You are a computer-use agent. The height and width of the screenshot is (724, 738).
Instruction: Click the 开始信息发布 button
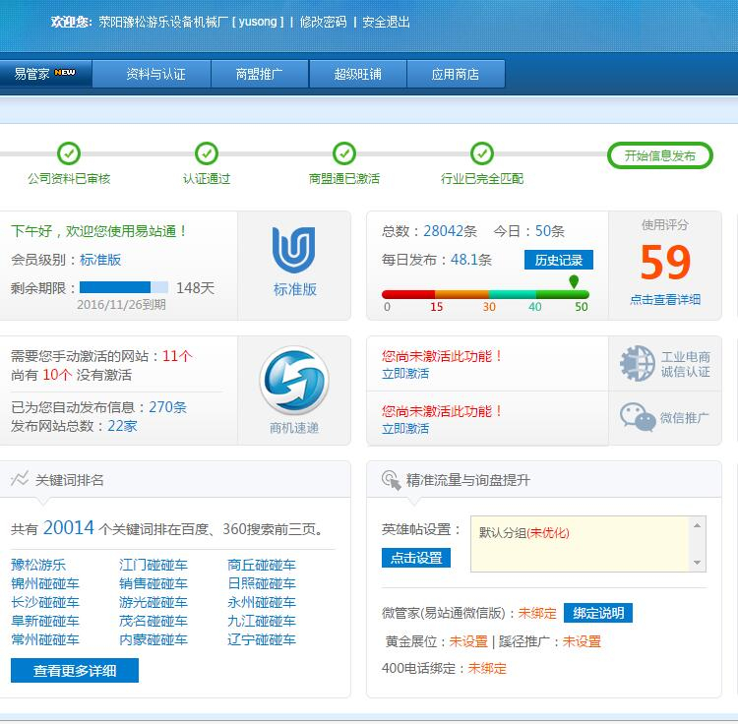coord(660,155)
